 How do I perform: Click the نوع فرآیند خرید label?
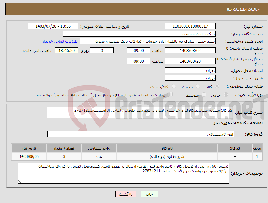click(x=249, y=95)
